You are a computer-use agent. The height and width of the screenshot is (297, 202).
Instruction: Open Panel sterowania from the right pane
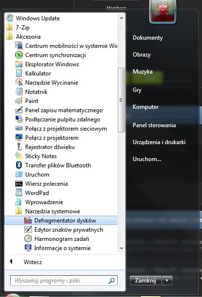(x=154, y=125)
